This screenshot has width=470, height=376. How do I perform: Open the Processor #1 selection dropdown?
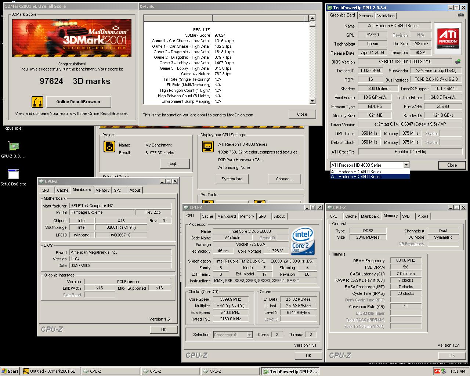coord(250,335)
